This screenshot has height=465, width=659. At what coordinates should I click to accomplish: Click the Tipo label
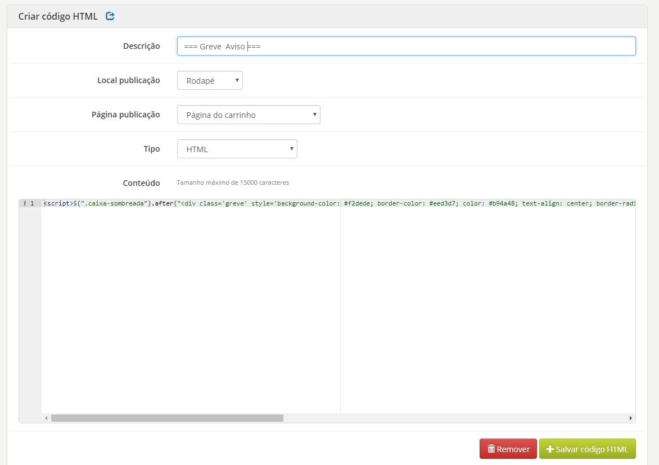click(x=152, y=149)
